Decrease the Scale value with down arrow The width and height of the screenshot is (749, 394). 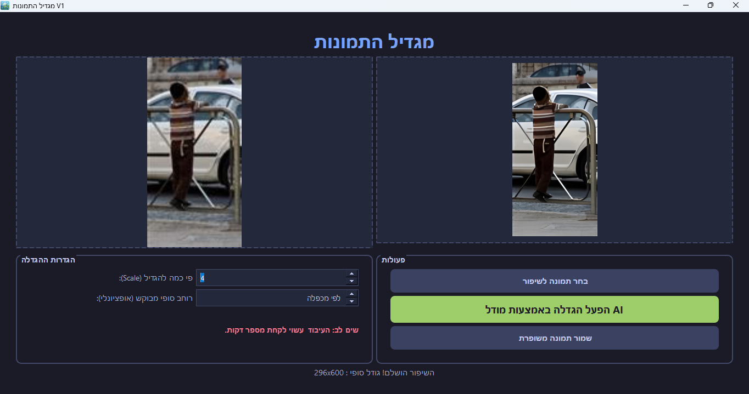coord(352,281)
